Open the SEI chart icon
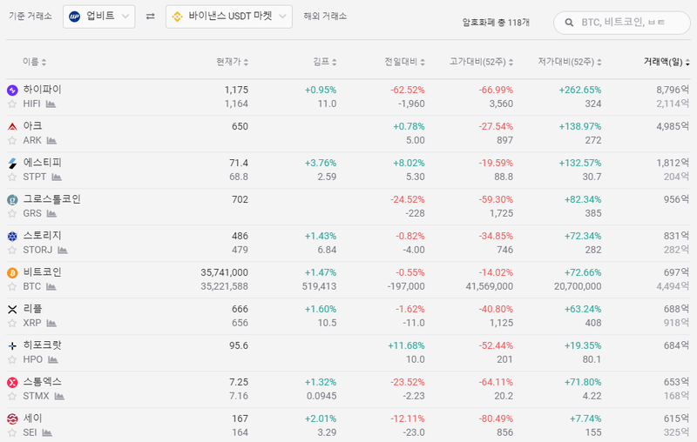 [47, 432]
